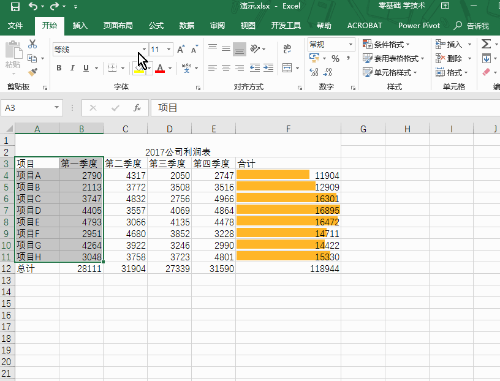The image size is (500, 381).
Task: Apply comma thousands separator style
Action: pyautogui.click(x=348, y=58)
